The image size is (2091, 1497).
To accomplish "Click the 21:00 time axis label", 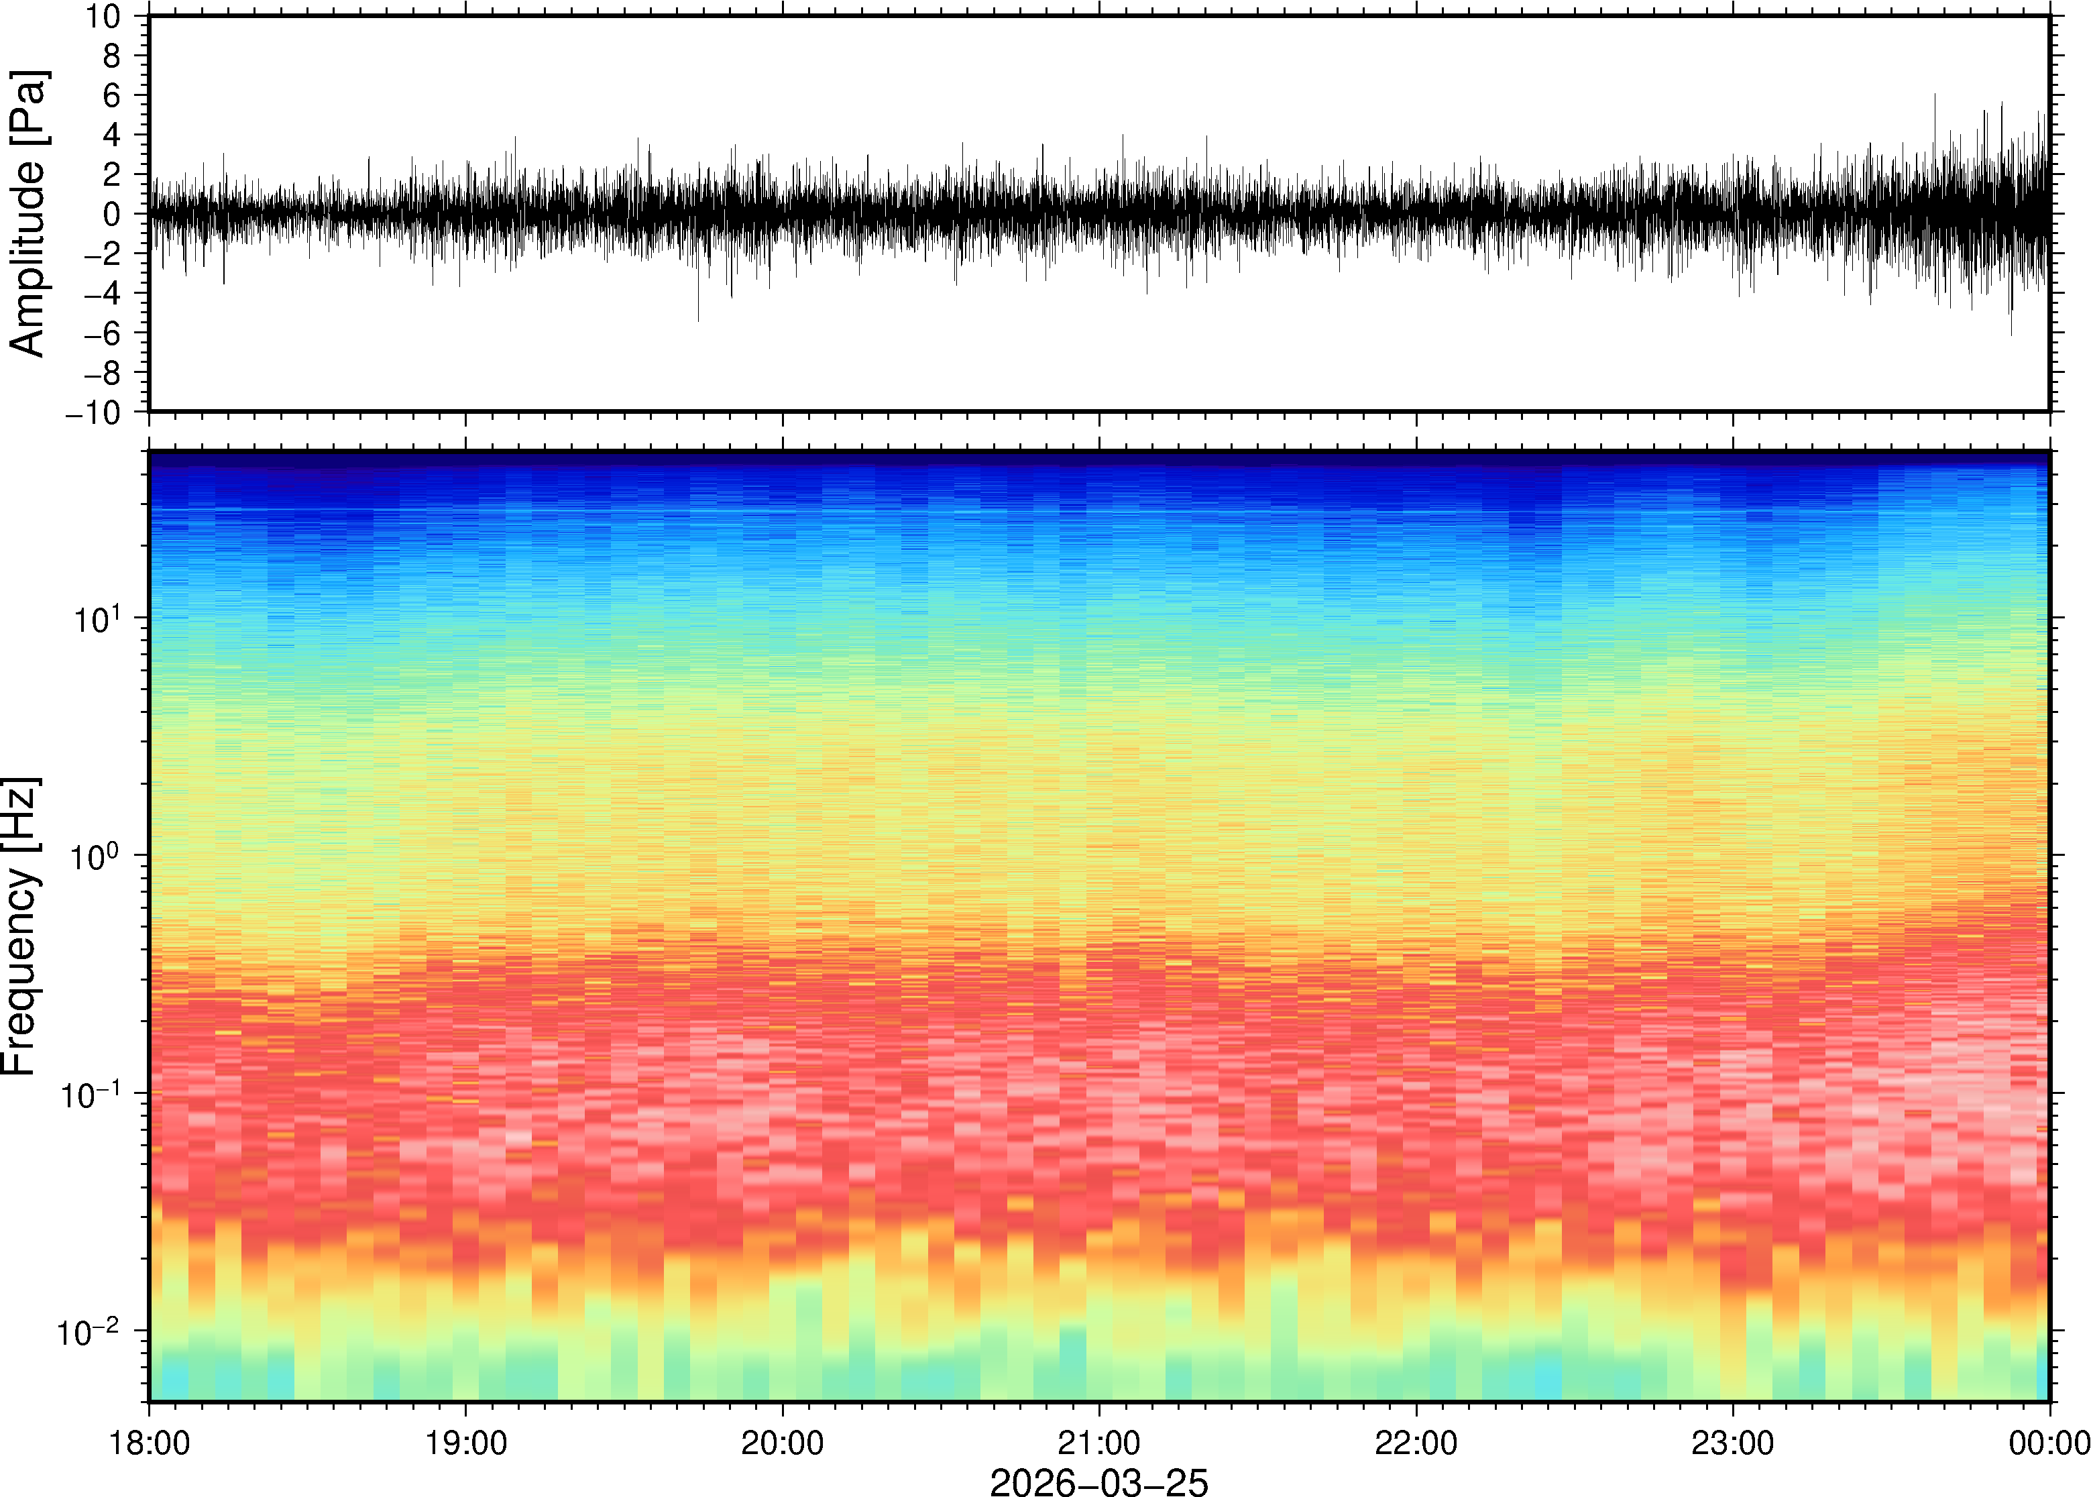I will (x=1098, y=1443).
